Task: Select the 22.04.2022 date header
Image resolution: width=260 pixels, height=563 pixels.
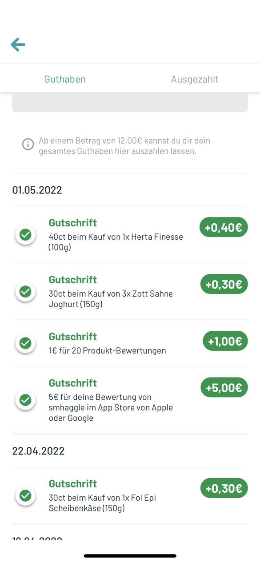Action: [x=38, y=451]
